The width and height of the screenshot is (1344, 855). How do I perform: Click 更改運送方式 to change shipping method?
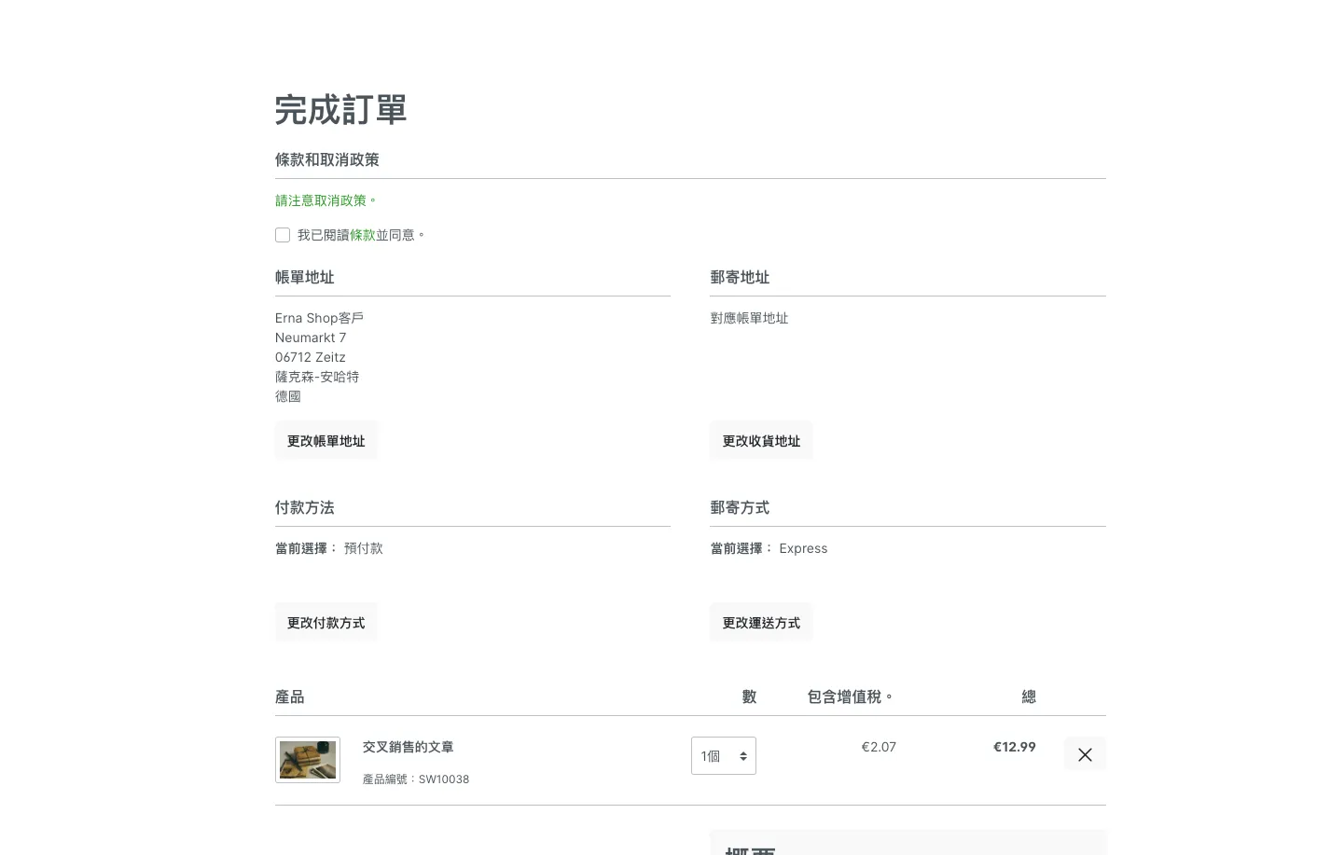pyautogui.click(x=760, y=622)
